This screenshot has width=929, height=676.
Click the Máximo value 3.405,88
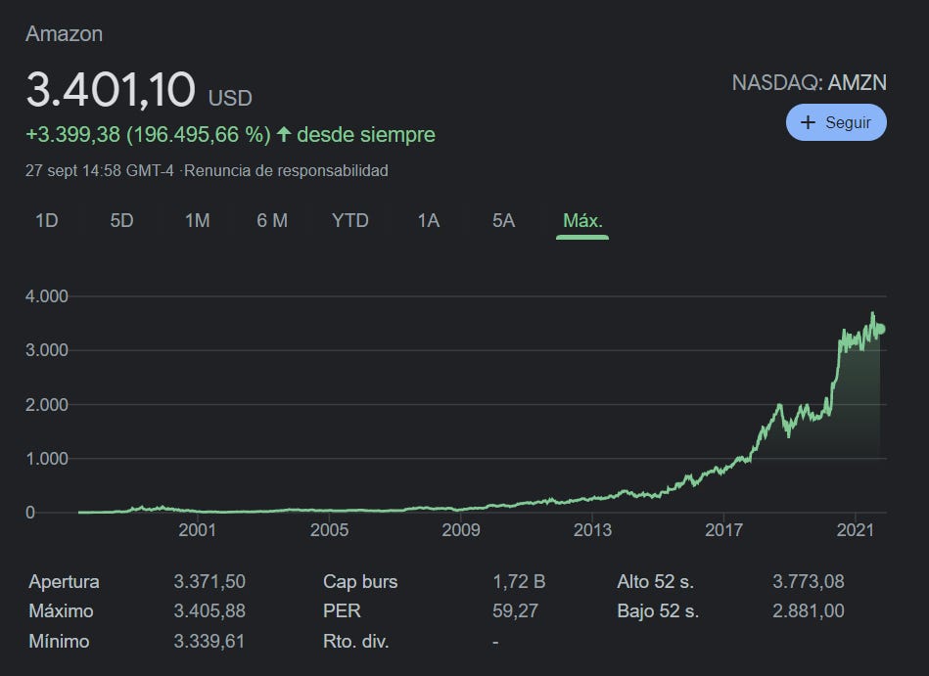[209, 610]
